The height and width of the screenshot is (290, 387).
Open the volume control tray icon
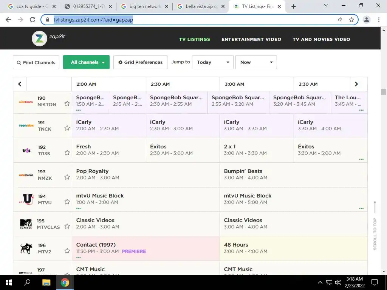pos(338,282)
